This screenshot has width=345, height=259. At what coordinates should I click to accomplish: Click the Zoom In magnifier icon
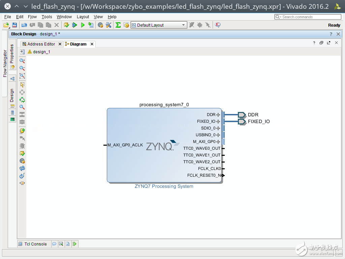click(22, 61)
